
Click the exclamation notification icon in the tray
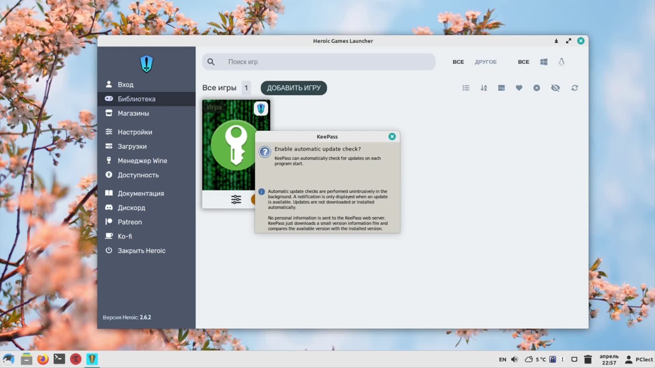563,359
